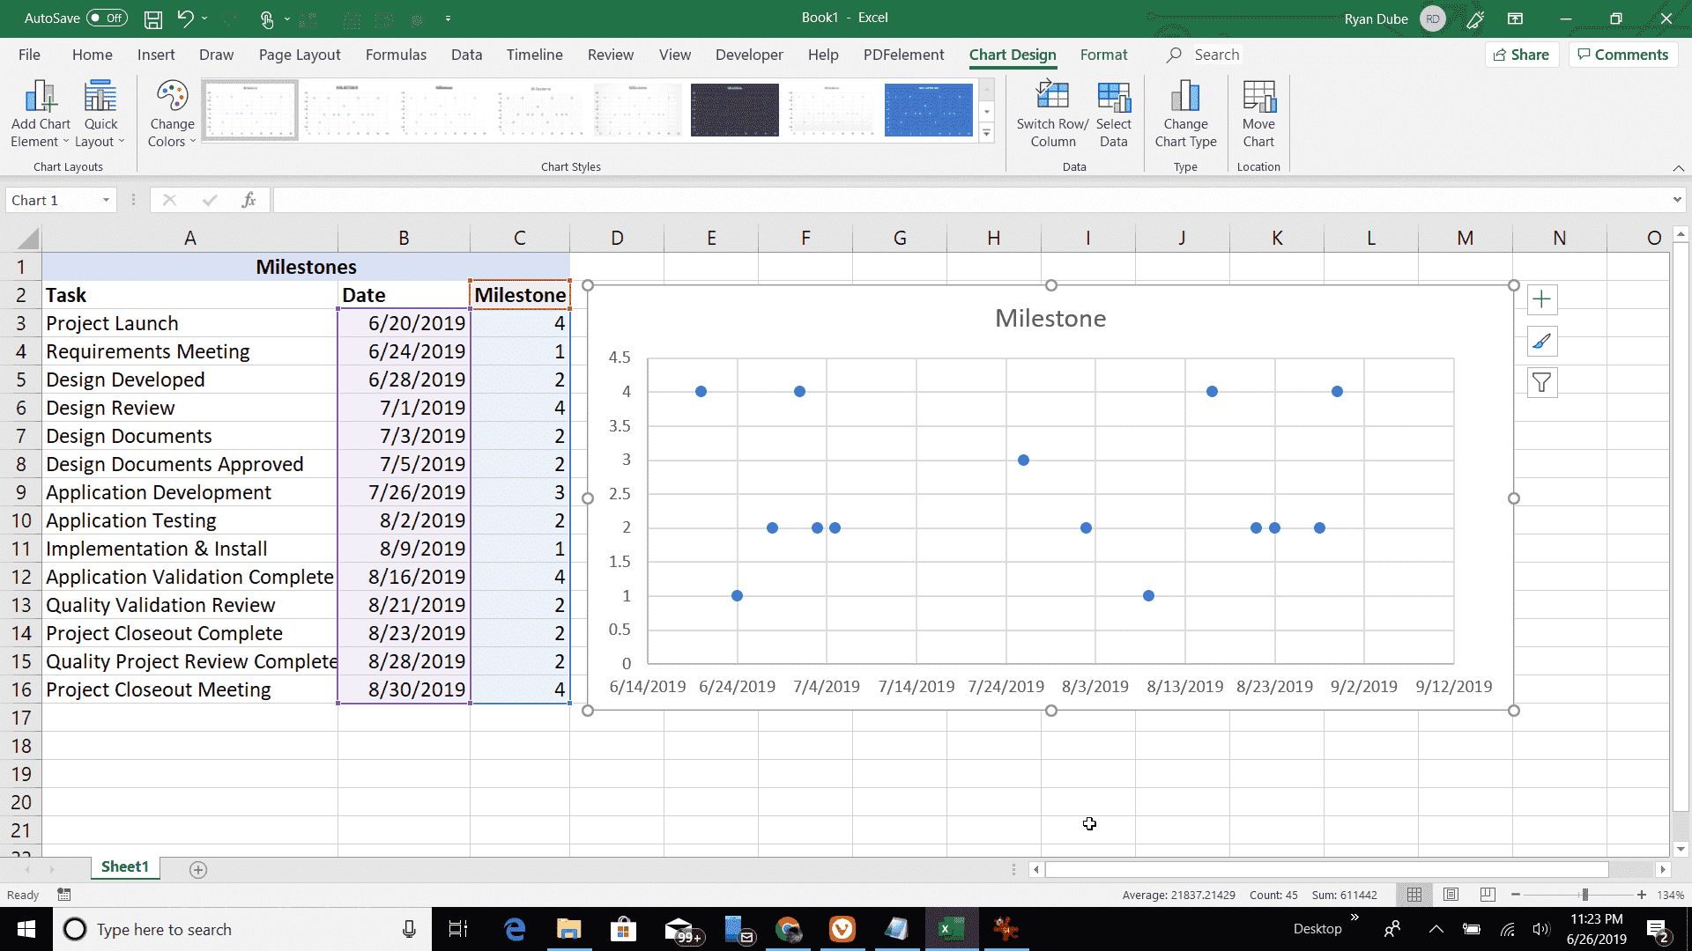
Task: Toggle the AutoSave switch
Action: (107, 18)
